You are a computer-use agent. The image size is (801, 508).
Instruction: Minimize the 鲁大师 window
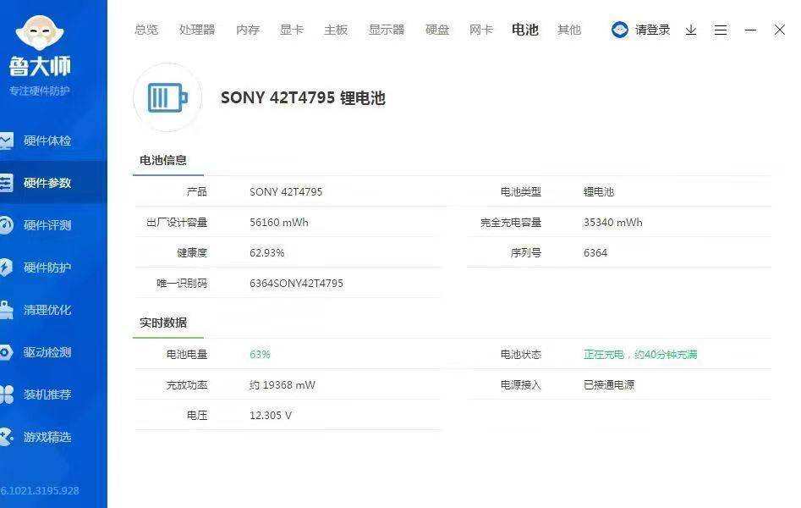(x=750, y=30)
